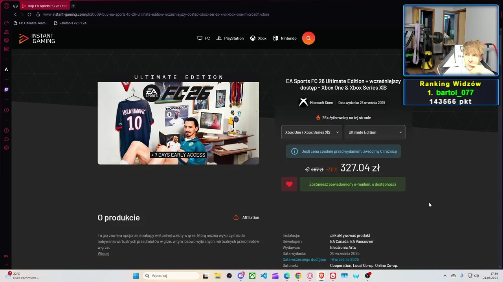Click the Aria AI icon in sidebar
Screen dimensions: 503x282
pos(6,69)
